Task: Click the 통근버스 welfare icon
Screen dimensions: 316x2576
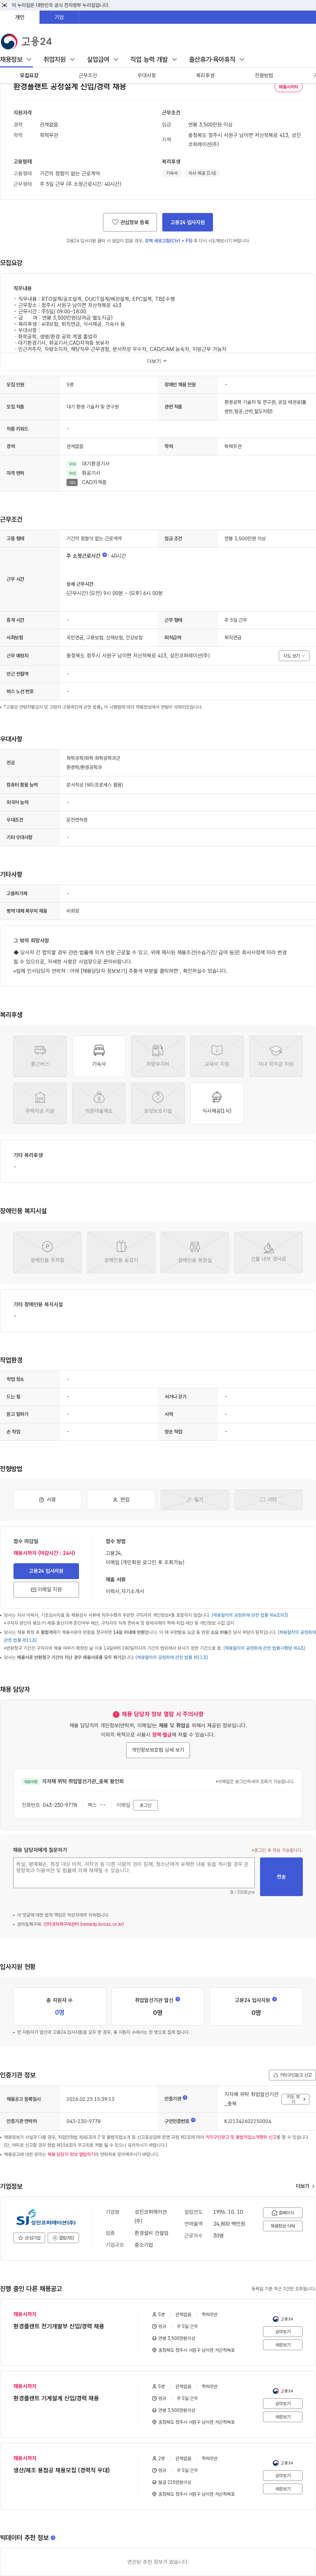Action: [40, 1056]
